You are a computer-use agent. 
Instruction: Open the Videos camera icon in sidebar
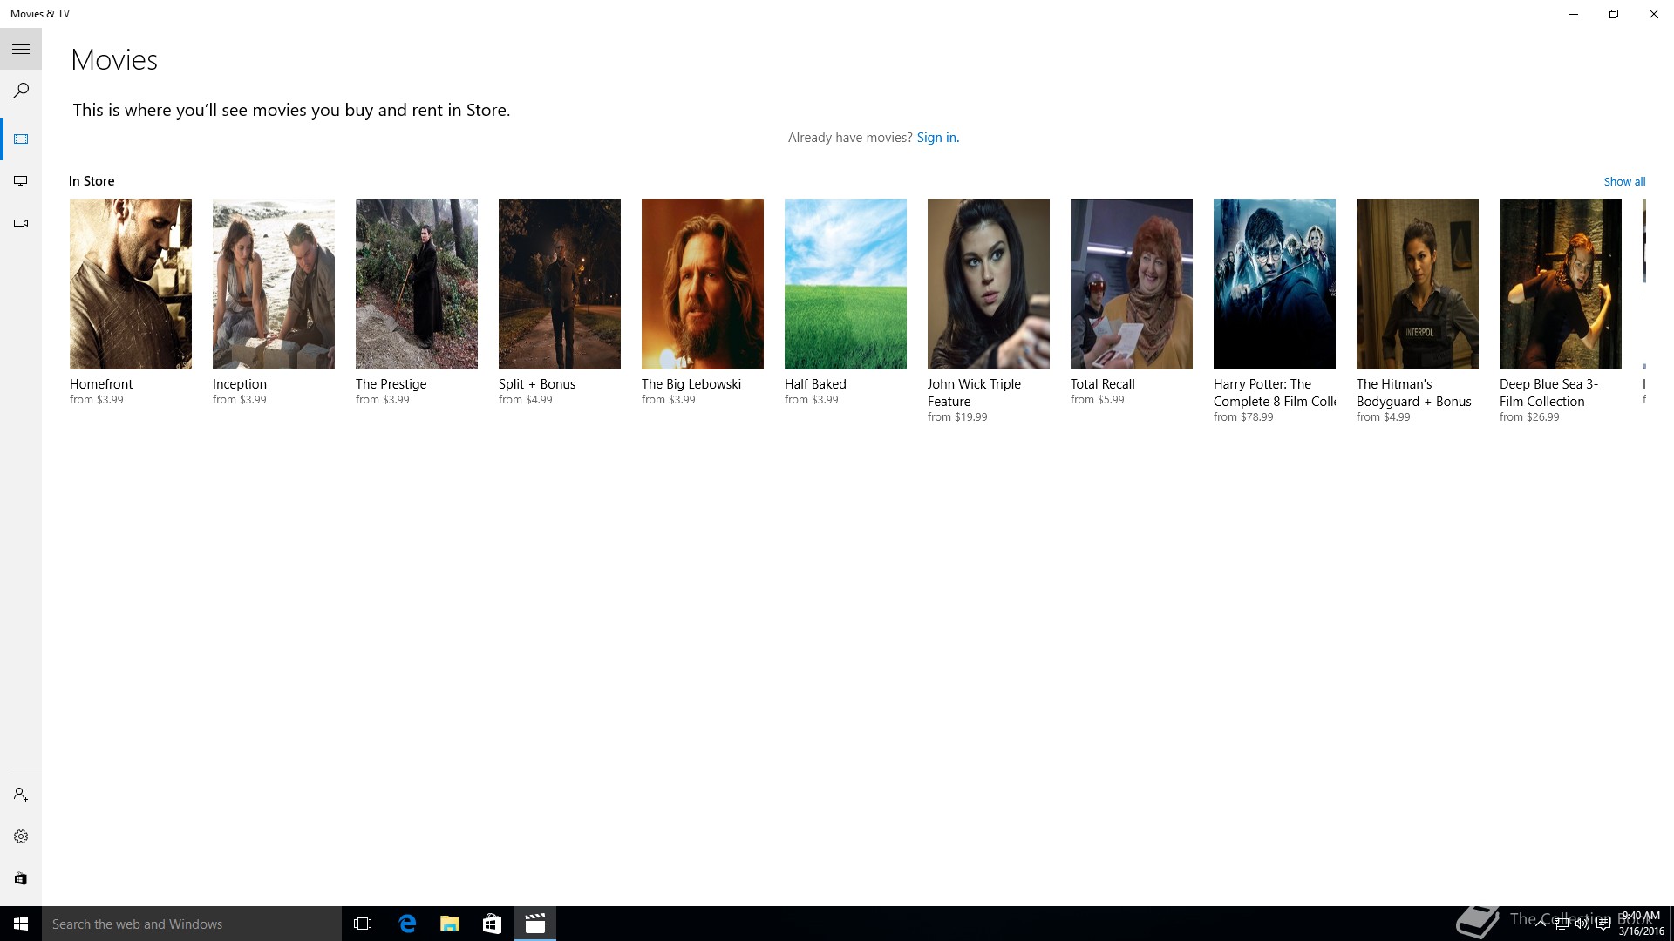[21, 223]
